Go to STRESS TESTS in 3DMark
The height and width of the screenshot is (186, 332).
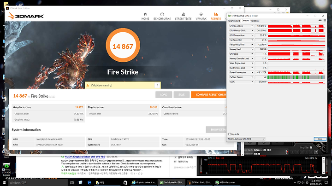point(183,16)
